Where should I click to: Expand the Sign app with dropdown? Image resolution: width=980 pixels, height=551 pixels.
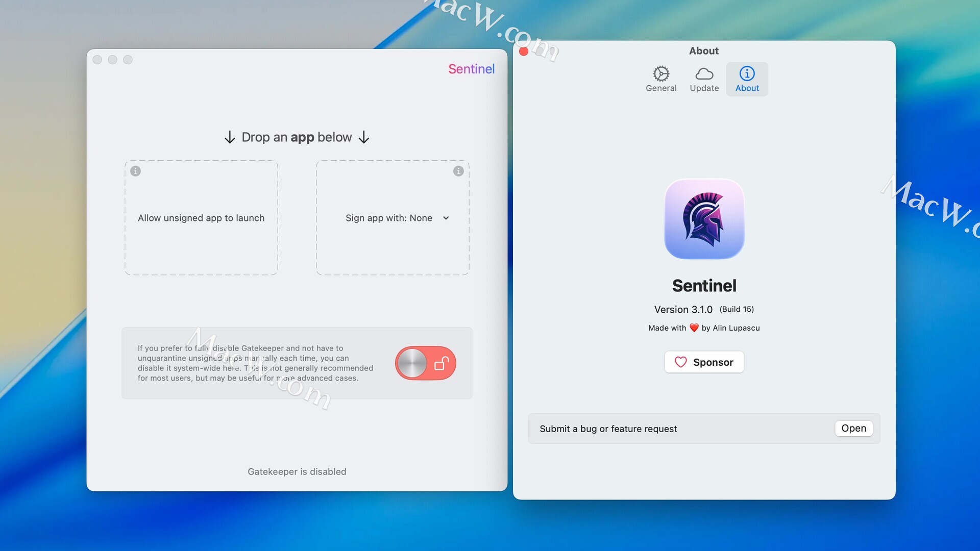point(398,218)
